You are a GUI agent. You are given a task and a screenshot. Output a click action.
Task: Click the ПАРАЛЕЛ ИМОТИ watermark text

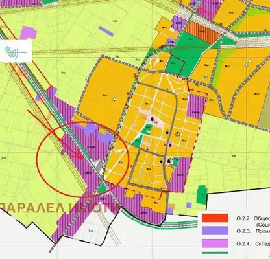[59, 208]
